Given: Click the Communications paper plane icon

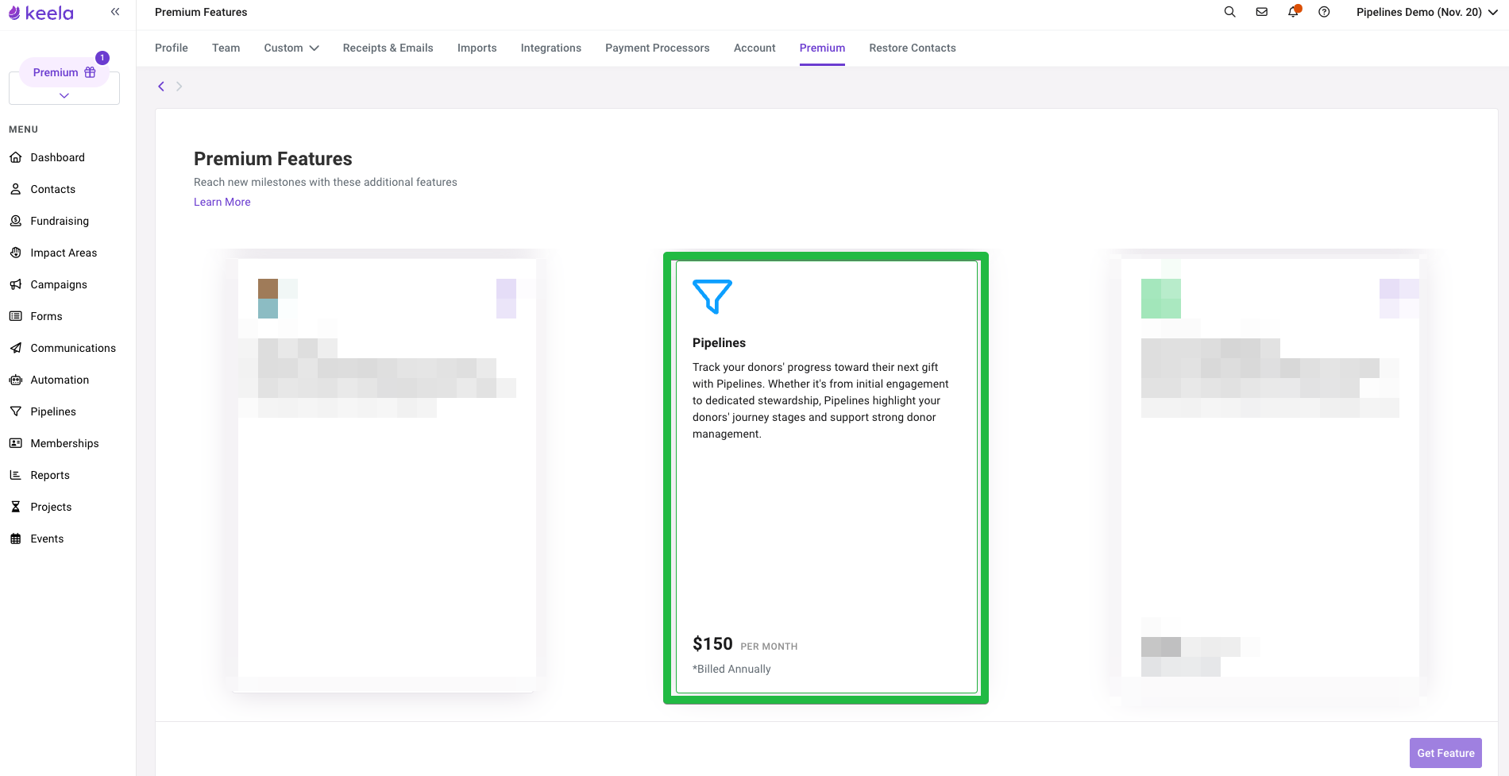Looking at the screenshot, I should tap(15, 348).
